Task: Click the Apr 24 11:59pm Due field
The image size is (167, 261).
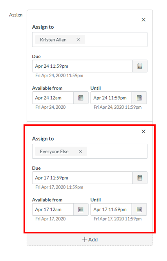Action: coord(82,66)
